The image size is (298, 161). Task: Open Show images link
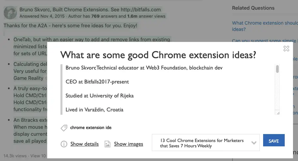point(128,144)
